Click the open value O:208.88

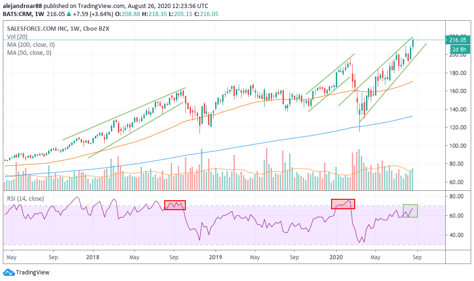pos(128,14)
